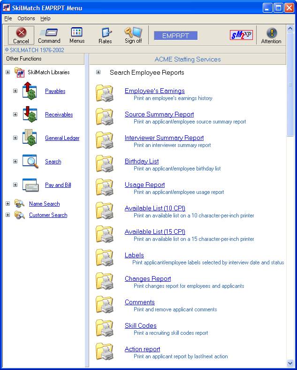The image size is (297, 370).
Task: Open the Menus toolbar icon
Action: tap(76, 32)
